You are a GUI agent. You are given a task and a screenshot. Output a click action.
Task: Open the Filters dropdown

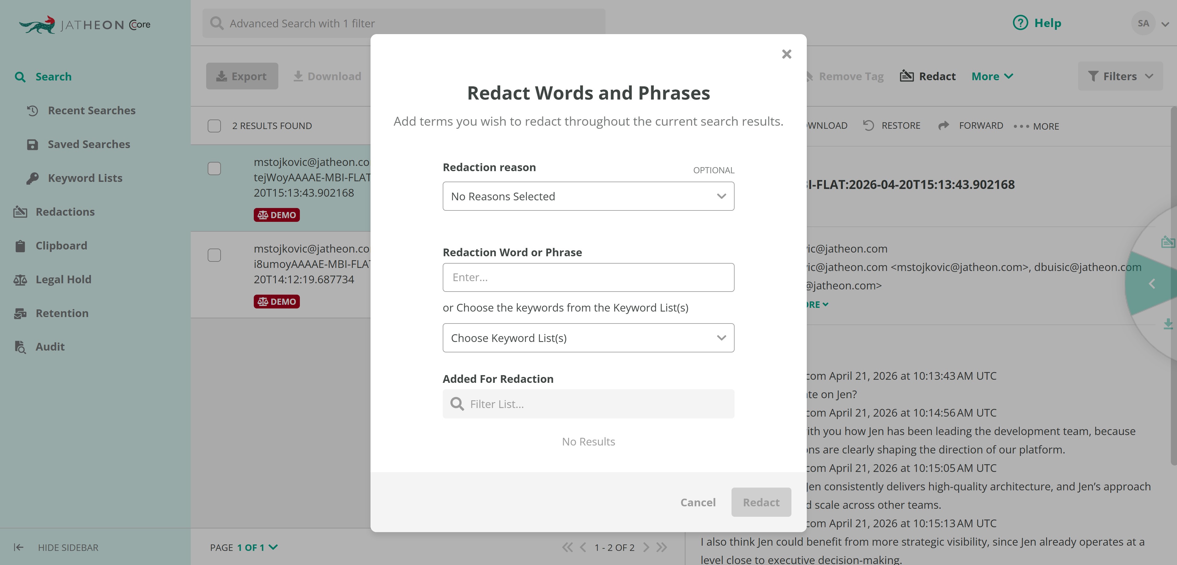(1120, 76)
